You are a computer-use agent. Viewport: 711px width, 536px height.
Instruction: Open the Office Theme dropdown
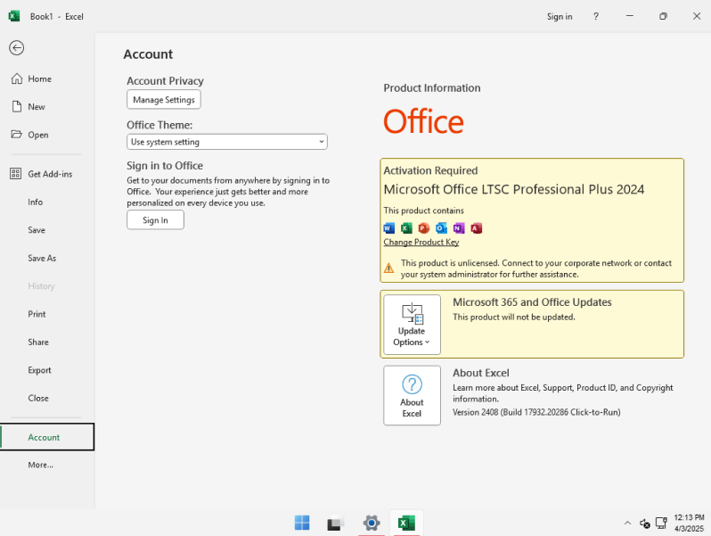pyautogui.click(x=226, y=142)
